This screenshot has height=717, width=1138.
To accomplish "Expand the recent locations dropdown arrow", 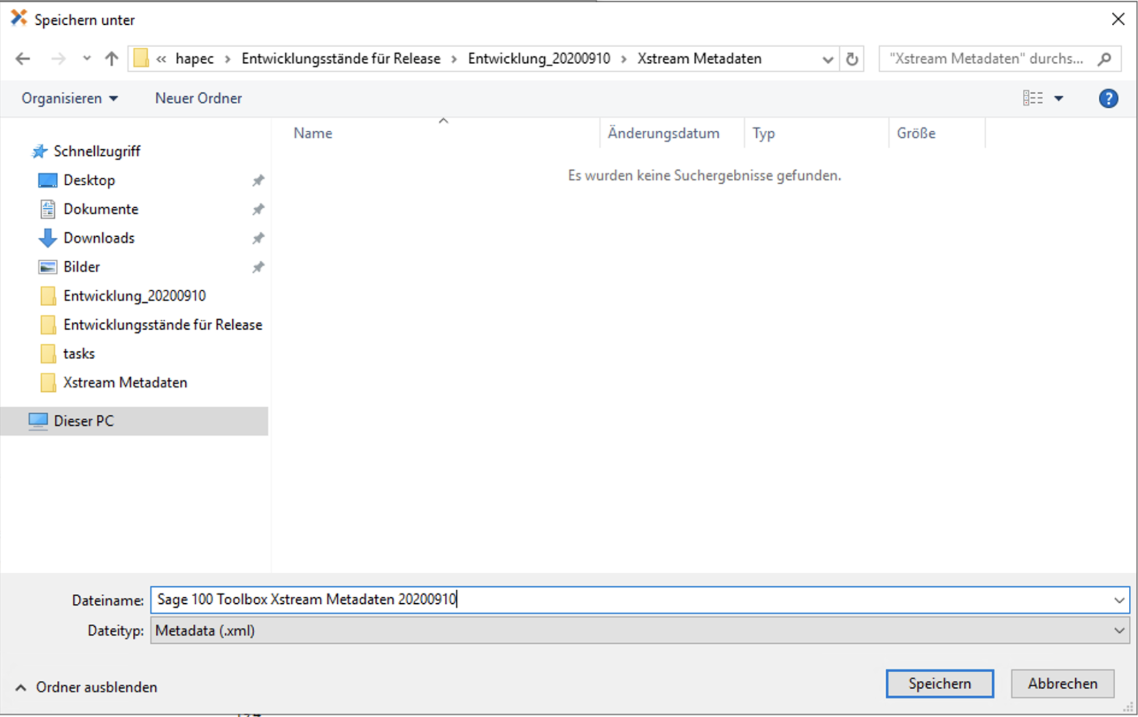I will (x=86, y=59).
